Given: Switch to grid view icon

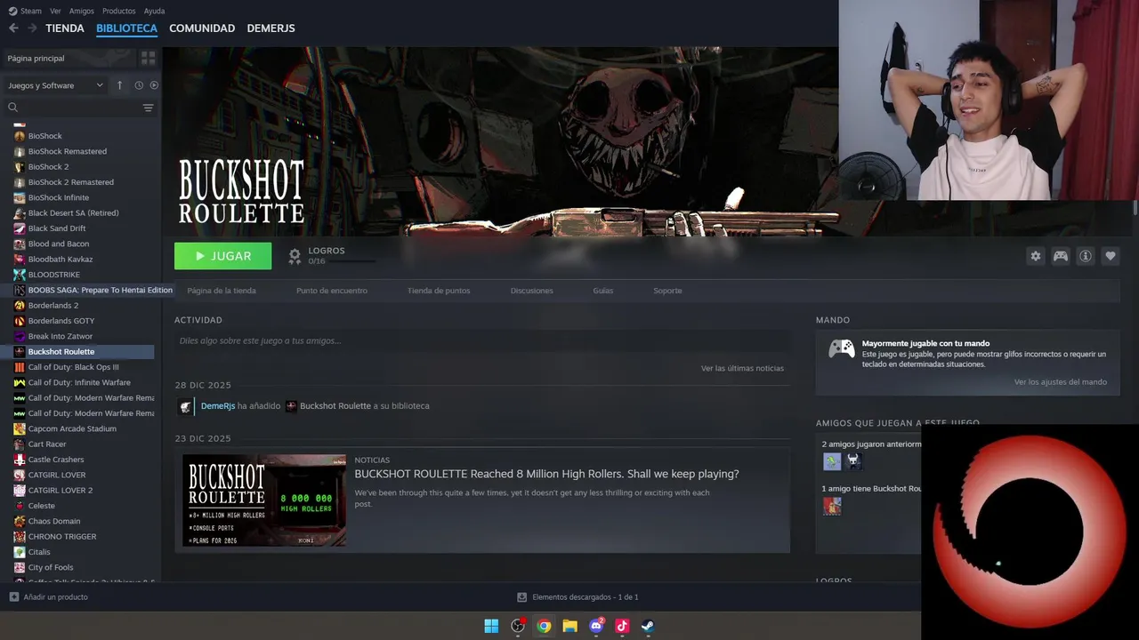Looking at the screenshot, I should coord(148,58).
